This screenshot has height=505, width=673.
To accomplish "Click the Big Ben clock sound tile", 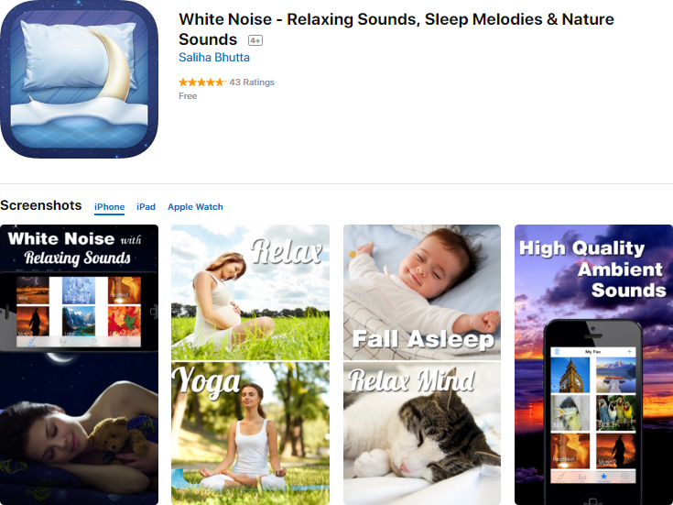I will [570, 375].
